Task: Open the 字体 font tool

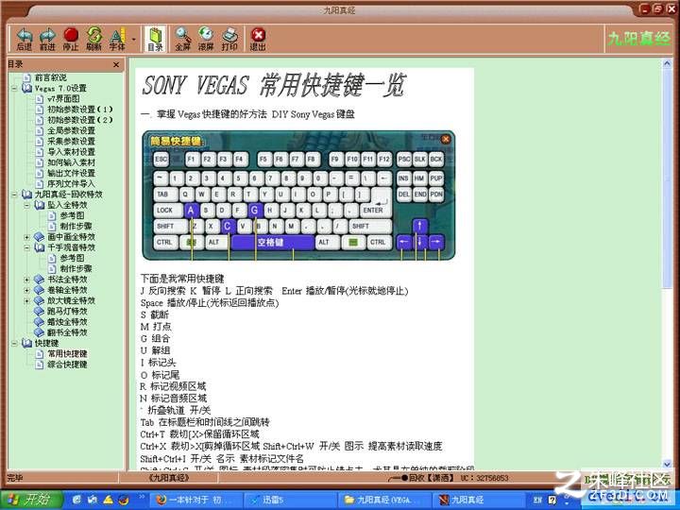Action: [117, 39]
